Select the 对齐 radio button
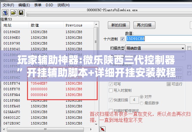The image size is (192, 132). click(142, 97)
